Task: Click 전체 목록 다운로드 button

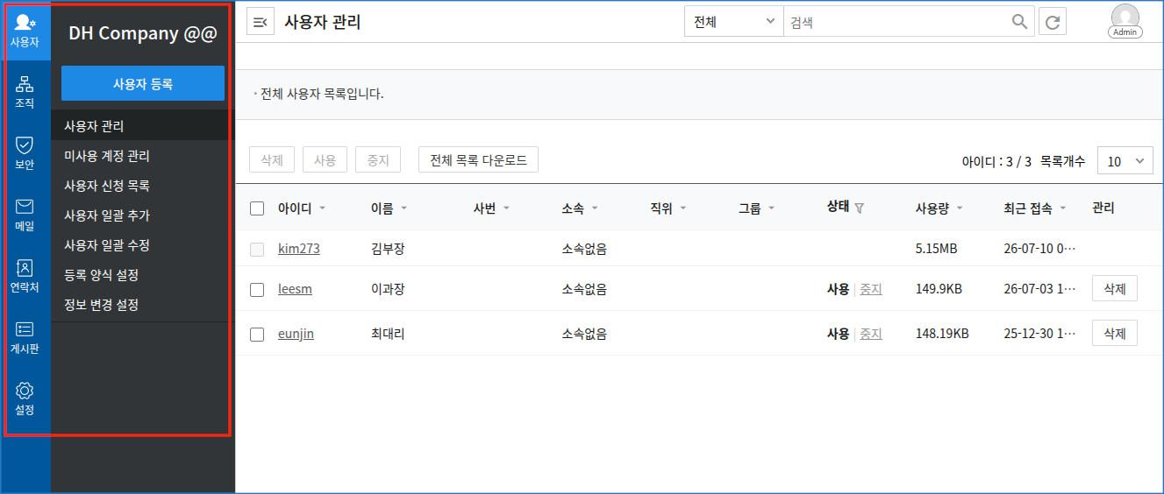Action: 478,160
